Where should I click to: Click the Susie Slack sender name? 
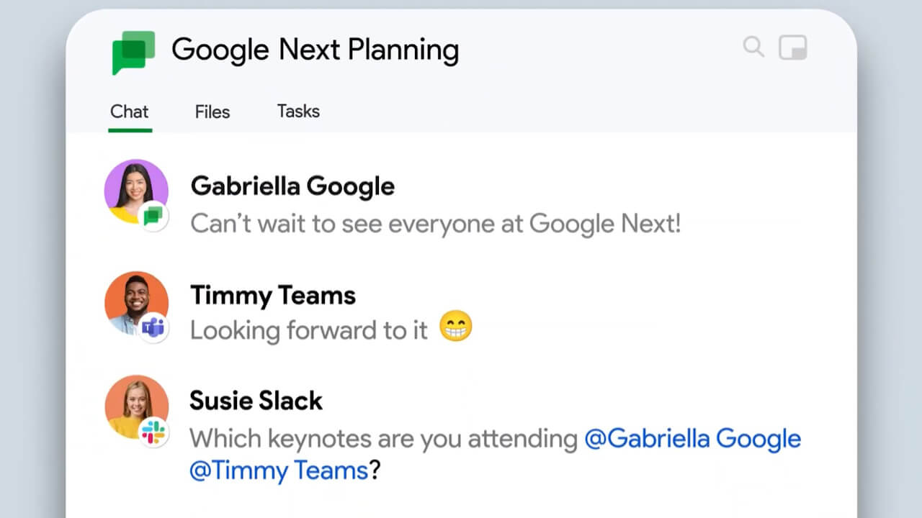point(256,401)
